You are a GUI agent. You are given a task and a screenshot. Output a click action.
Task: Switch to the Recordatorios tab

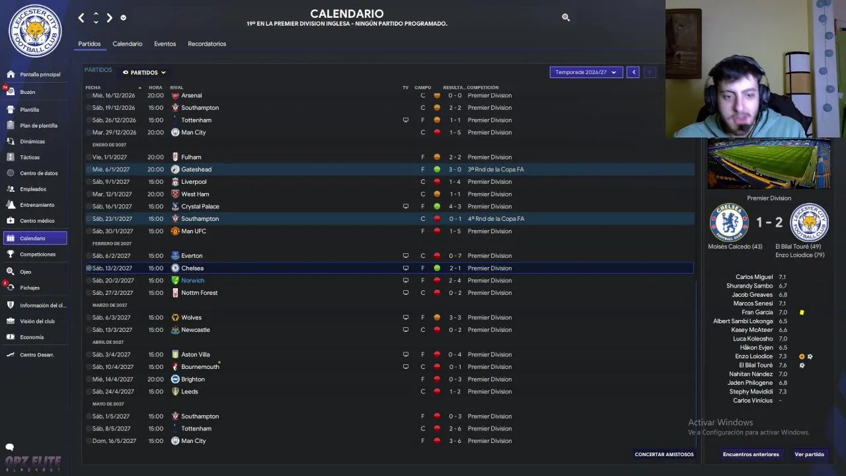[x=207, y=44]
